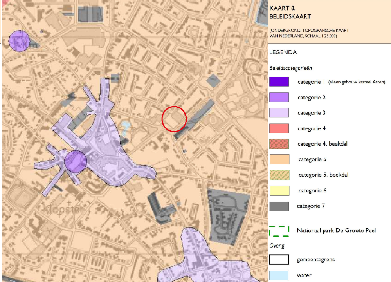Select the categorie 7 gray legend swatch
391x282 pixels.
(279, 206)
